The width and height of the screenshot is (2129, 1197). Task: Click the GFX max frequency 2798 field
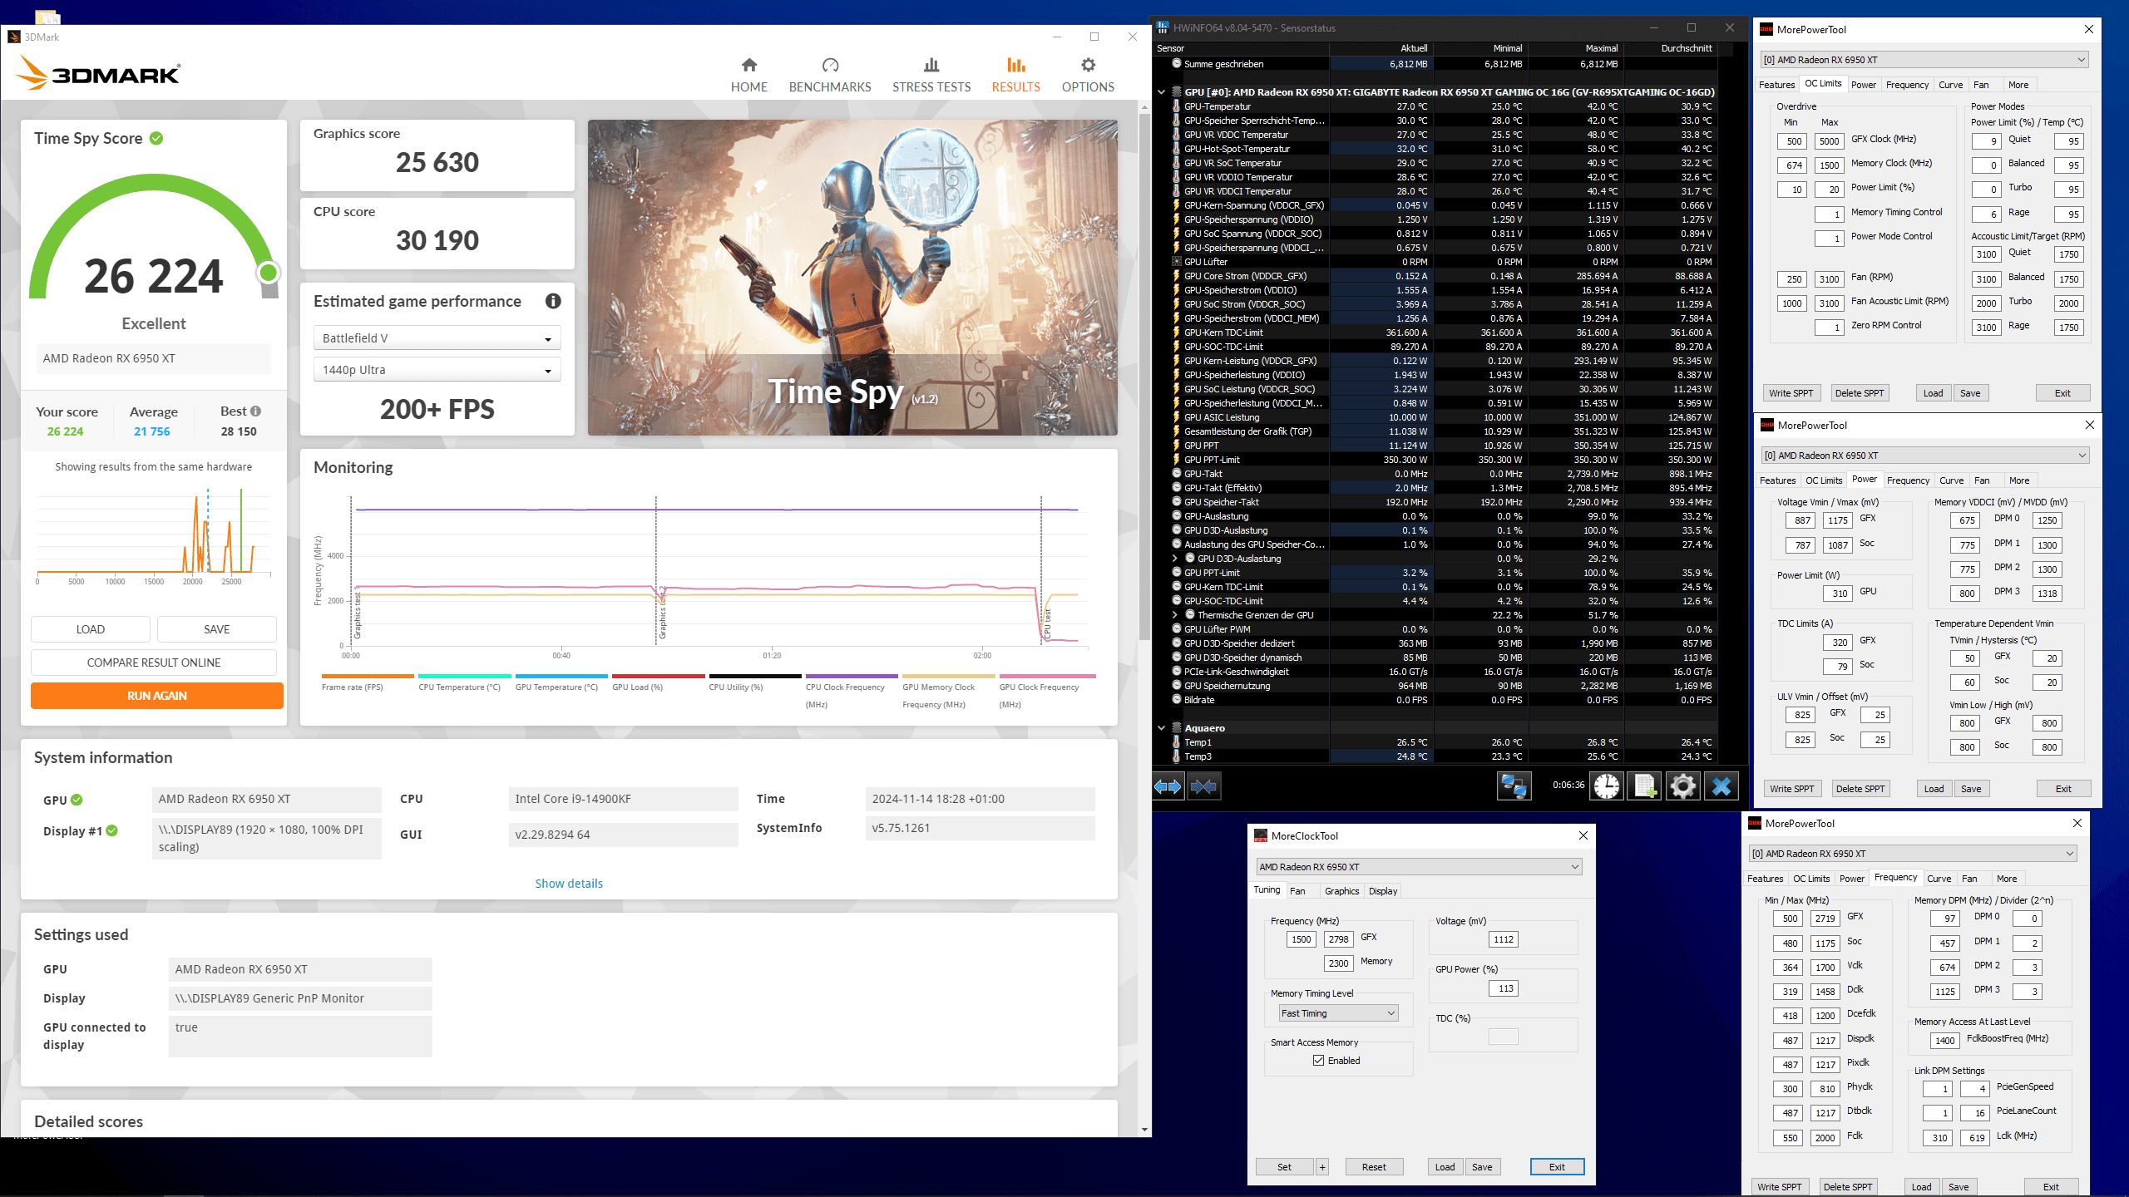click(1338, 939)
